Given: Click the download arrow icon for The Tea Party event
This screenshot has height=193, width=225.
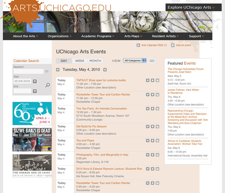Looking at the screenshot, I should click(x=153, y=108).
